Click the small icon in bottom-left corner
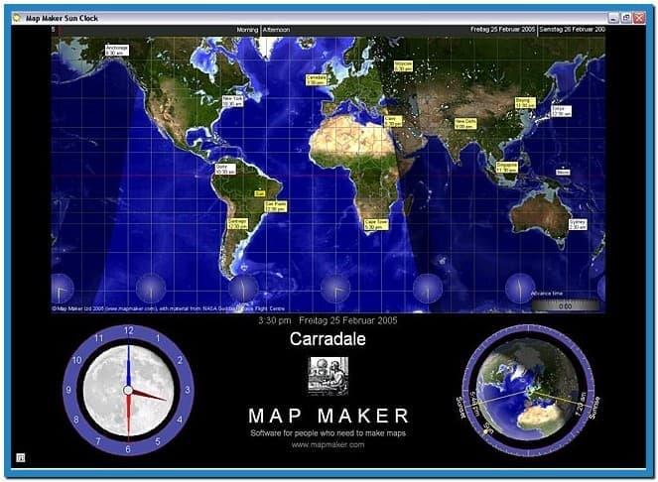Viewport: 658px width, 482px height. coord(20,457)
